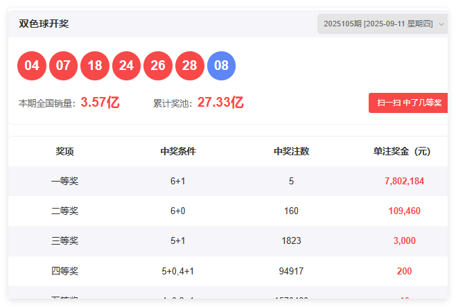Image resolution: width=456 pixels, height=307 pixels.
Task: Select the blue ball 08
Action: pos(221,66)
